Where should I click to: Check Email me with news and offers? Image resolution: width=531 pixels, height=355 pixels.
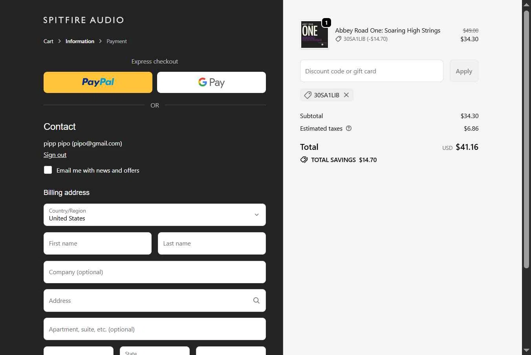[x=48, y=170]
